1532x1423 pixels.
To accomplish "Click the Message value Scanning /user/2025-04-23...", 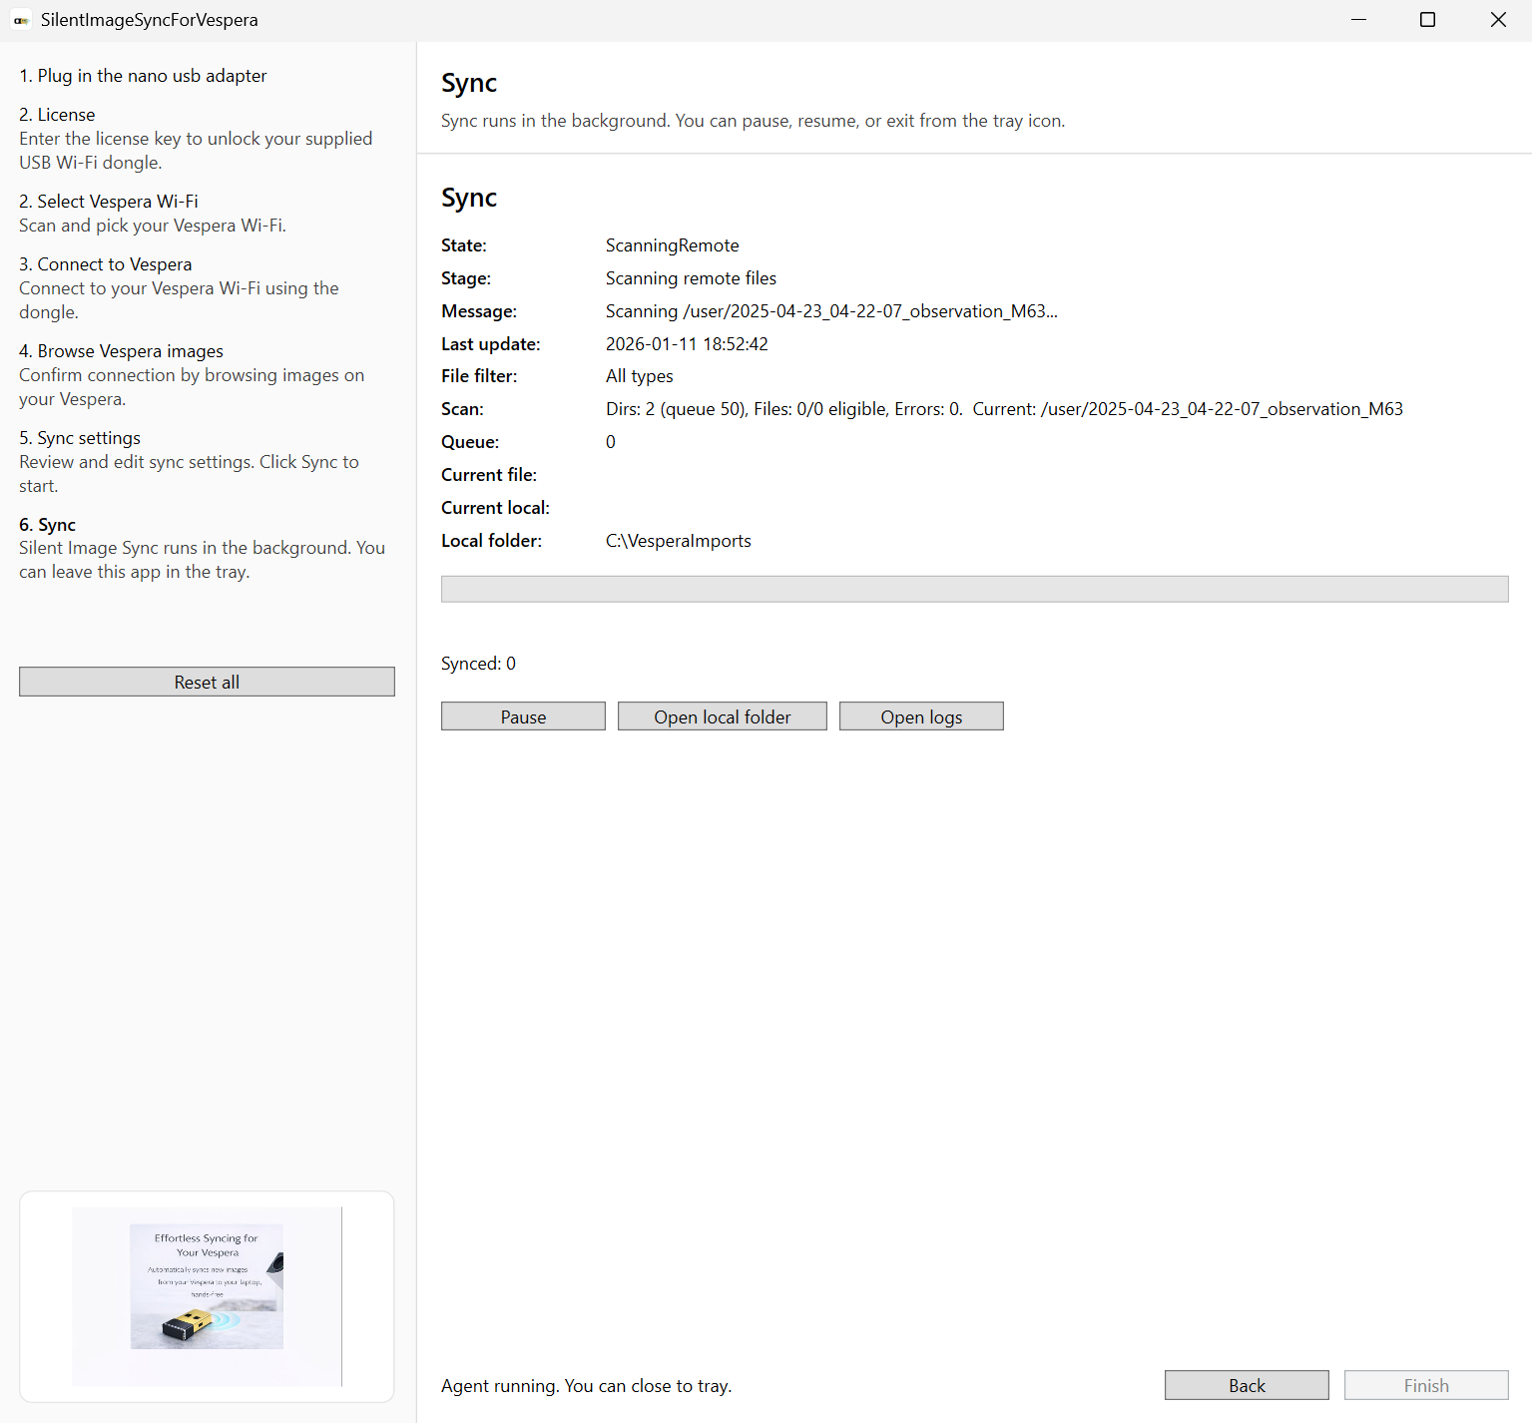I will (x=831, y=311).
